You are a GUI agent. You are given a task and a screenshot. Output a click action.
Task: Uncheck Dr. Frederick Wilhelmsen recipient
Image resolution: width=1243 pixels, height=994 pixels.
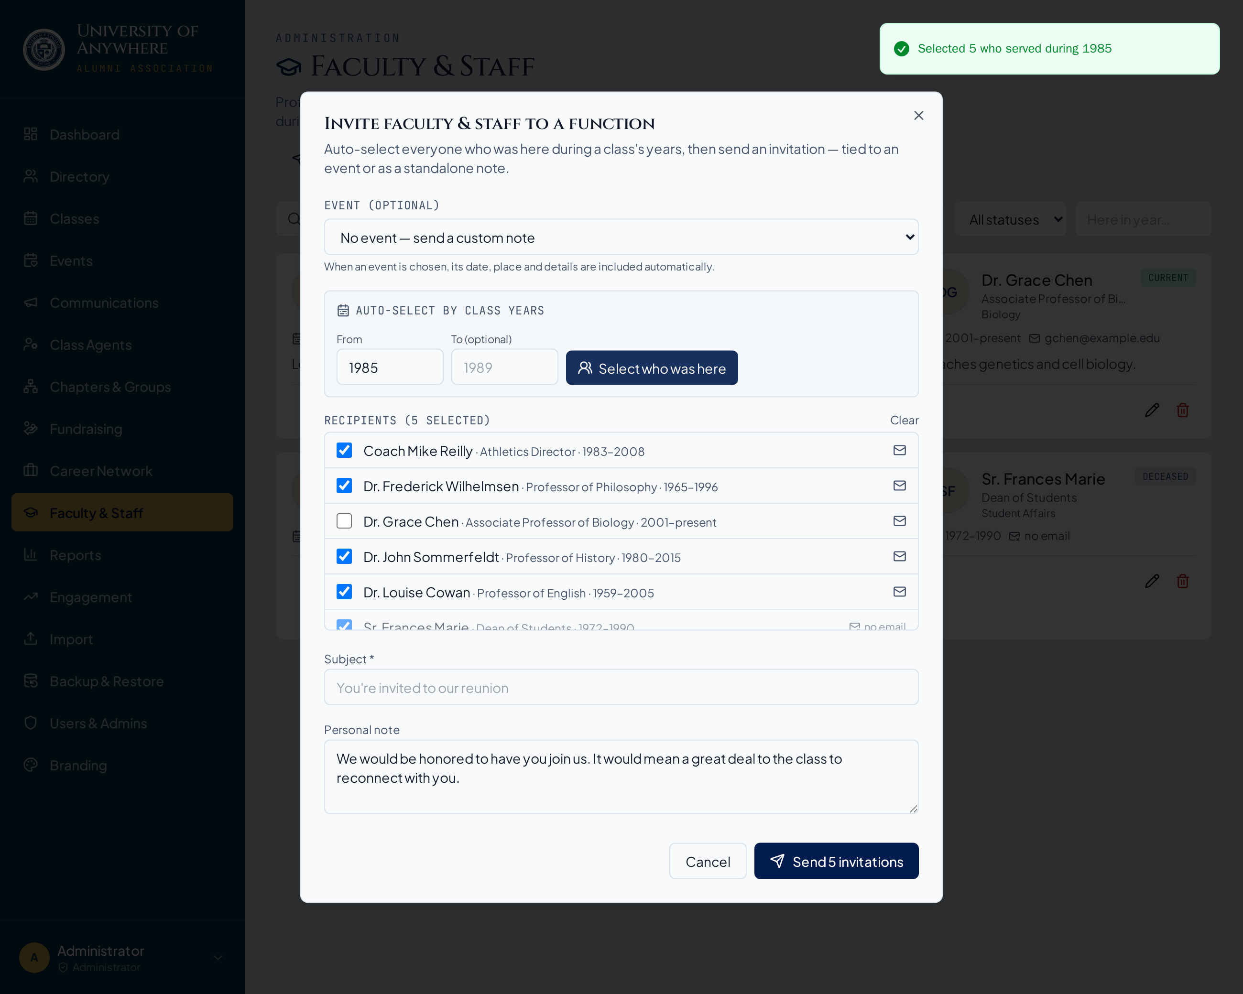click(x=344, y=485)
